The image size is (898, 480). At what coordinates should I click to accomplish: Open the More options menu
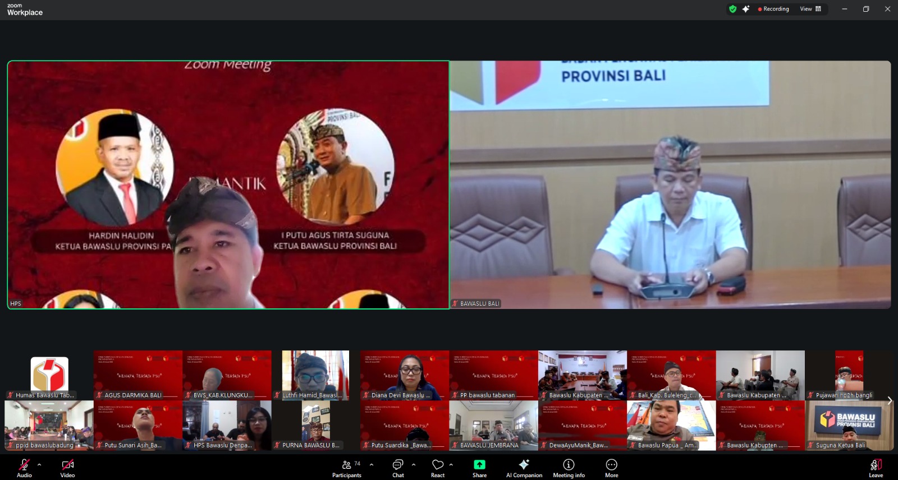(611, 468)
